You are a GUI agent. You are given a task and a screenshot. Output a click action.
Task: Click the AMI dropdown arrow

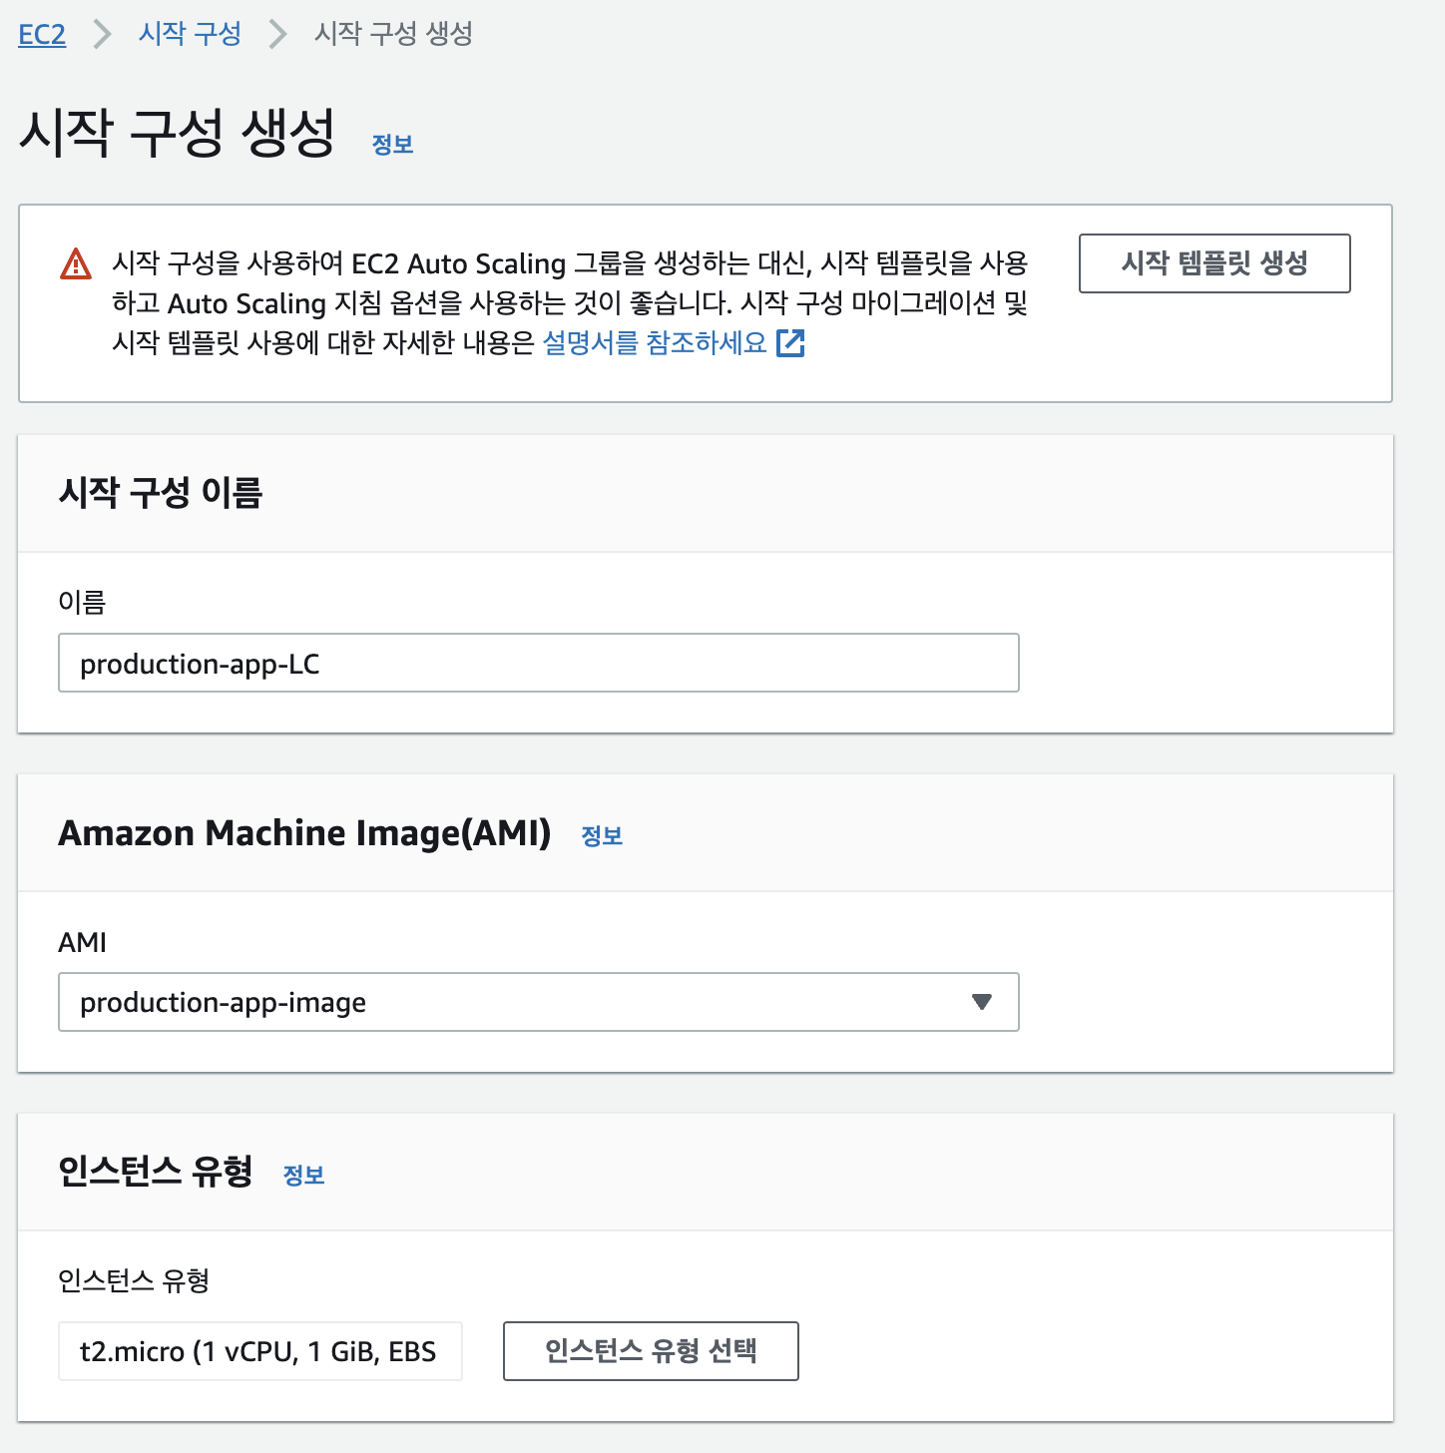pyautogui.click(x=982, y=1002)
